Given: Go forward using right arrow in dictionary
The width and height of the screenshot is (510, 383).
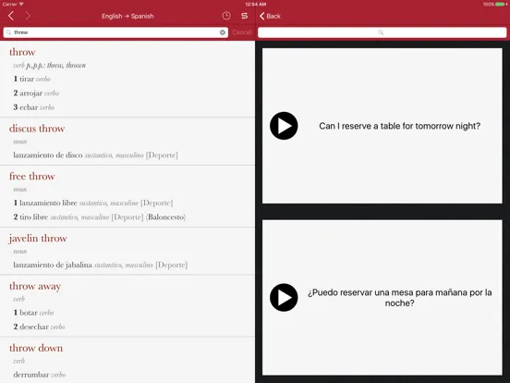Looking at the screenshot, I should 28,16.
